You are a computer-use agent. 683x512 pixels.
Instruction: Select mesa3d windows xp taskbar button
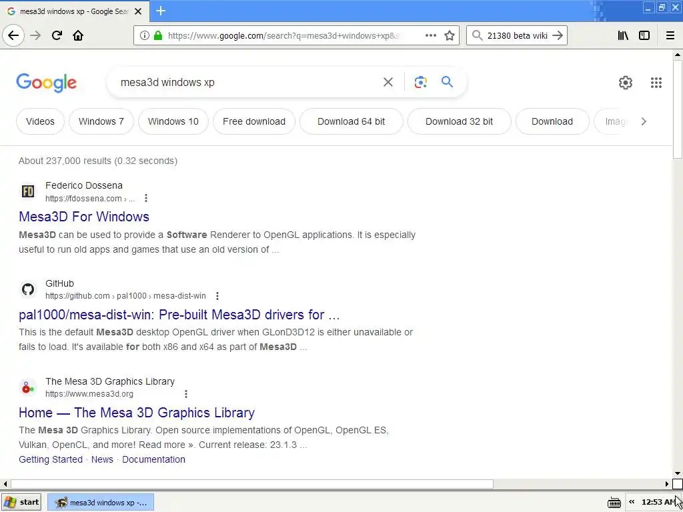click(100, 503)
